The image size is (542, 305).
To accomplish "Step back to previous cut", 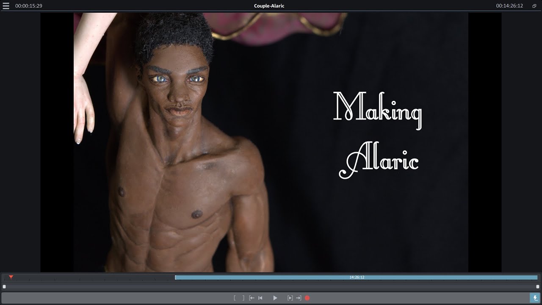I will (x=260, y=298).
